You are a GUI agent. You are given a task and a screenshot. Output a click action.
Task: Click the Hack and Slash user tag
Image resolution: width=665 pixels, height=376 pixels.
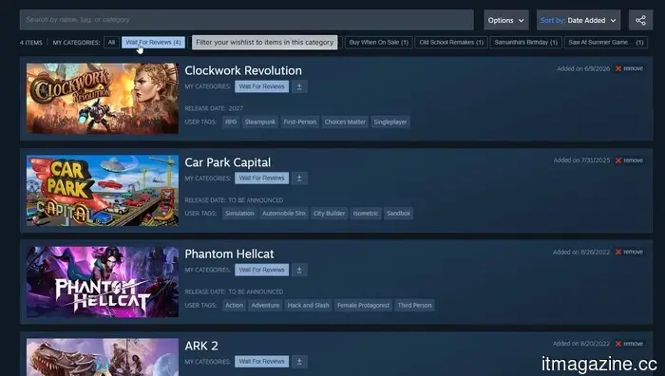tap(309, 305)
